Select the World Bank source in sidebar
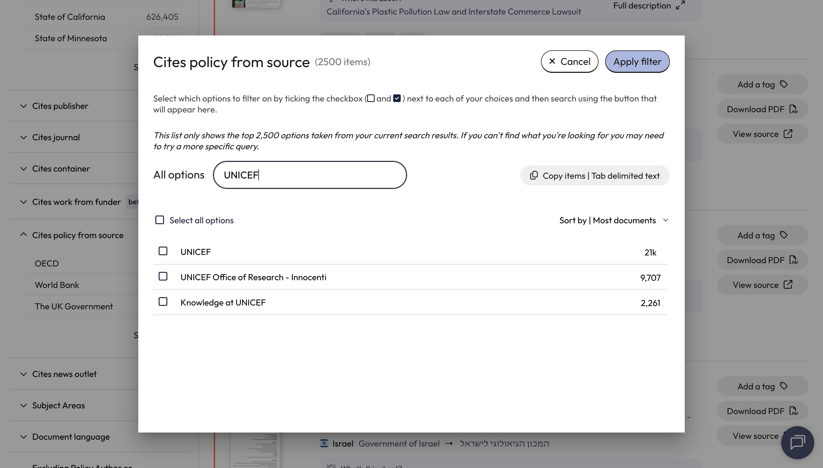This screenshot has height=468, width=823. point(57,285)
